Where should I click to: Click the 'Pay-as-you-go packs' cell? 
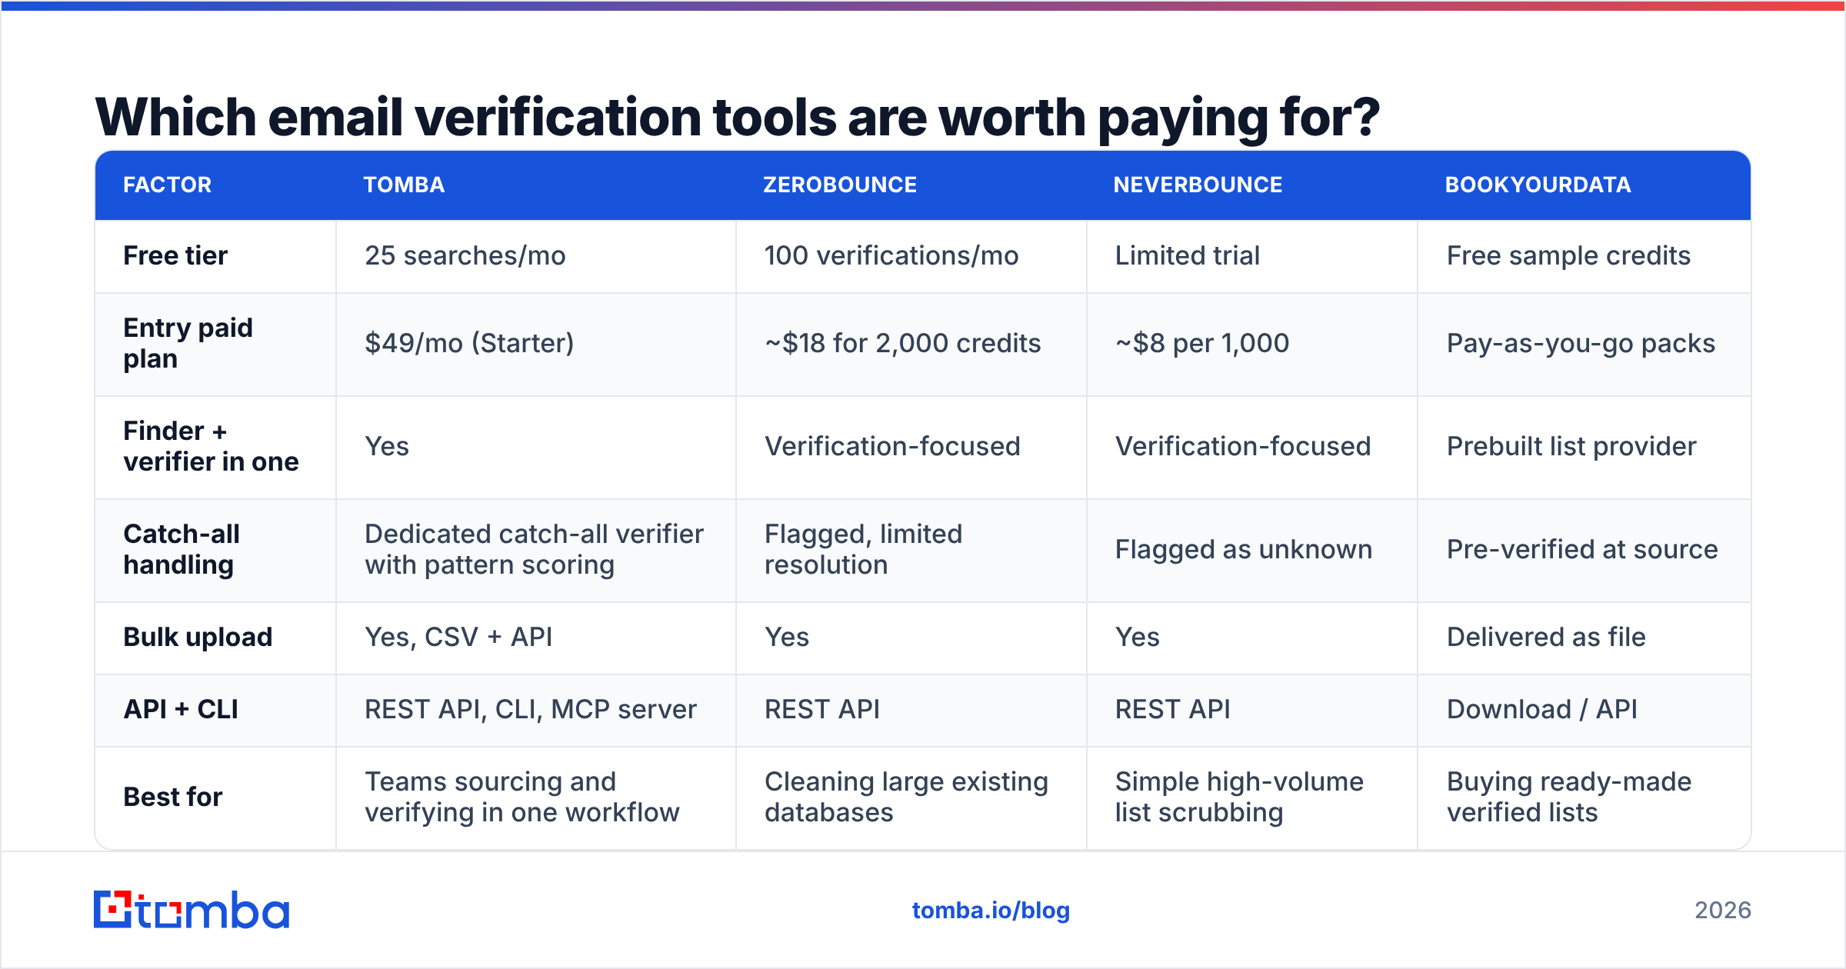[1581, 343]
